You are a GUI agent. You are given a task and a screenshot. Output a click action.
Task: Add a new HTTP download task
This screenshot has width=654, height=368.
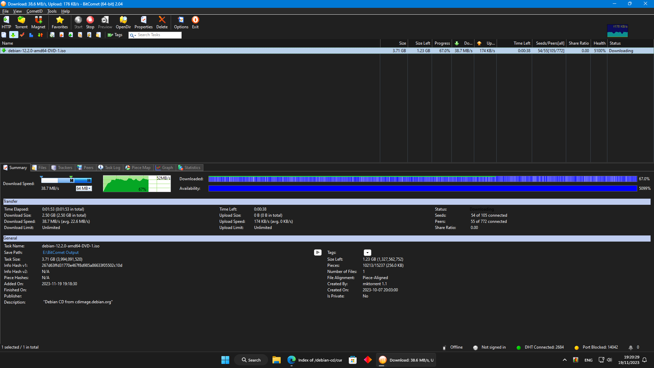pyautogui.click(x=6, y=22)
